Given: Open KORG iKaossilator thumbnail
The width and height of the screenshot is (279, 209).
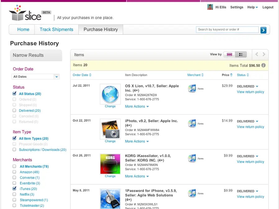Looking at the screenshot, I should tap(110, 164).
